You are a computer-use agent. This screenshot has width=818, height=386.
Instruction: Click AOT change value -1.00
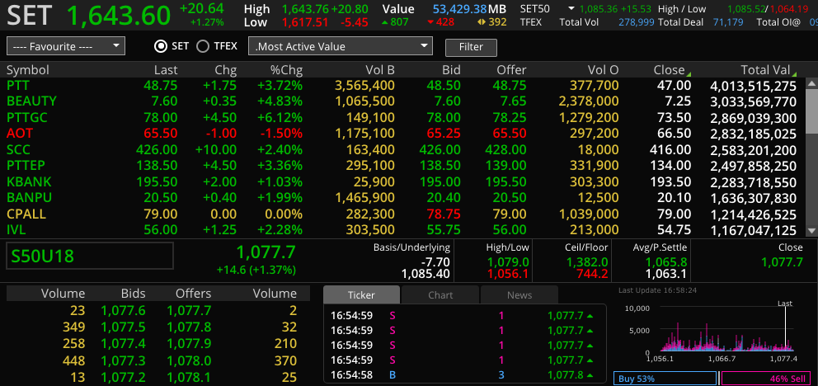coord(221,134)
